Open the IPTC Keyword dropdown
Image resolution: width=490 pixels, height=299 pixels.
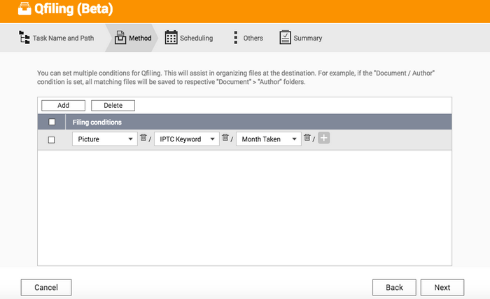[187, 139]
